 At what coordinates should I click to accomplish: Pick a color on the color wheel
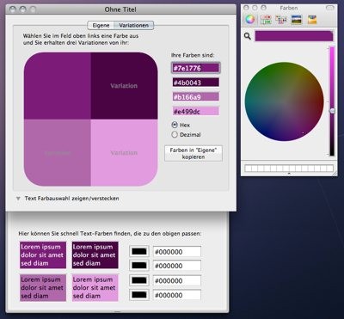284,101
